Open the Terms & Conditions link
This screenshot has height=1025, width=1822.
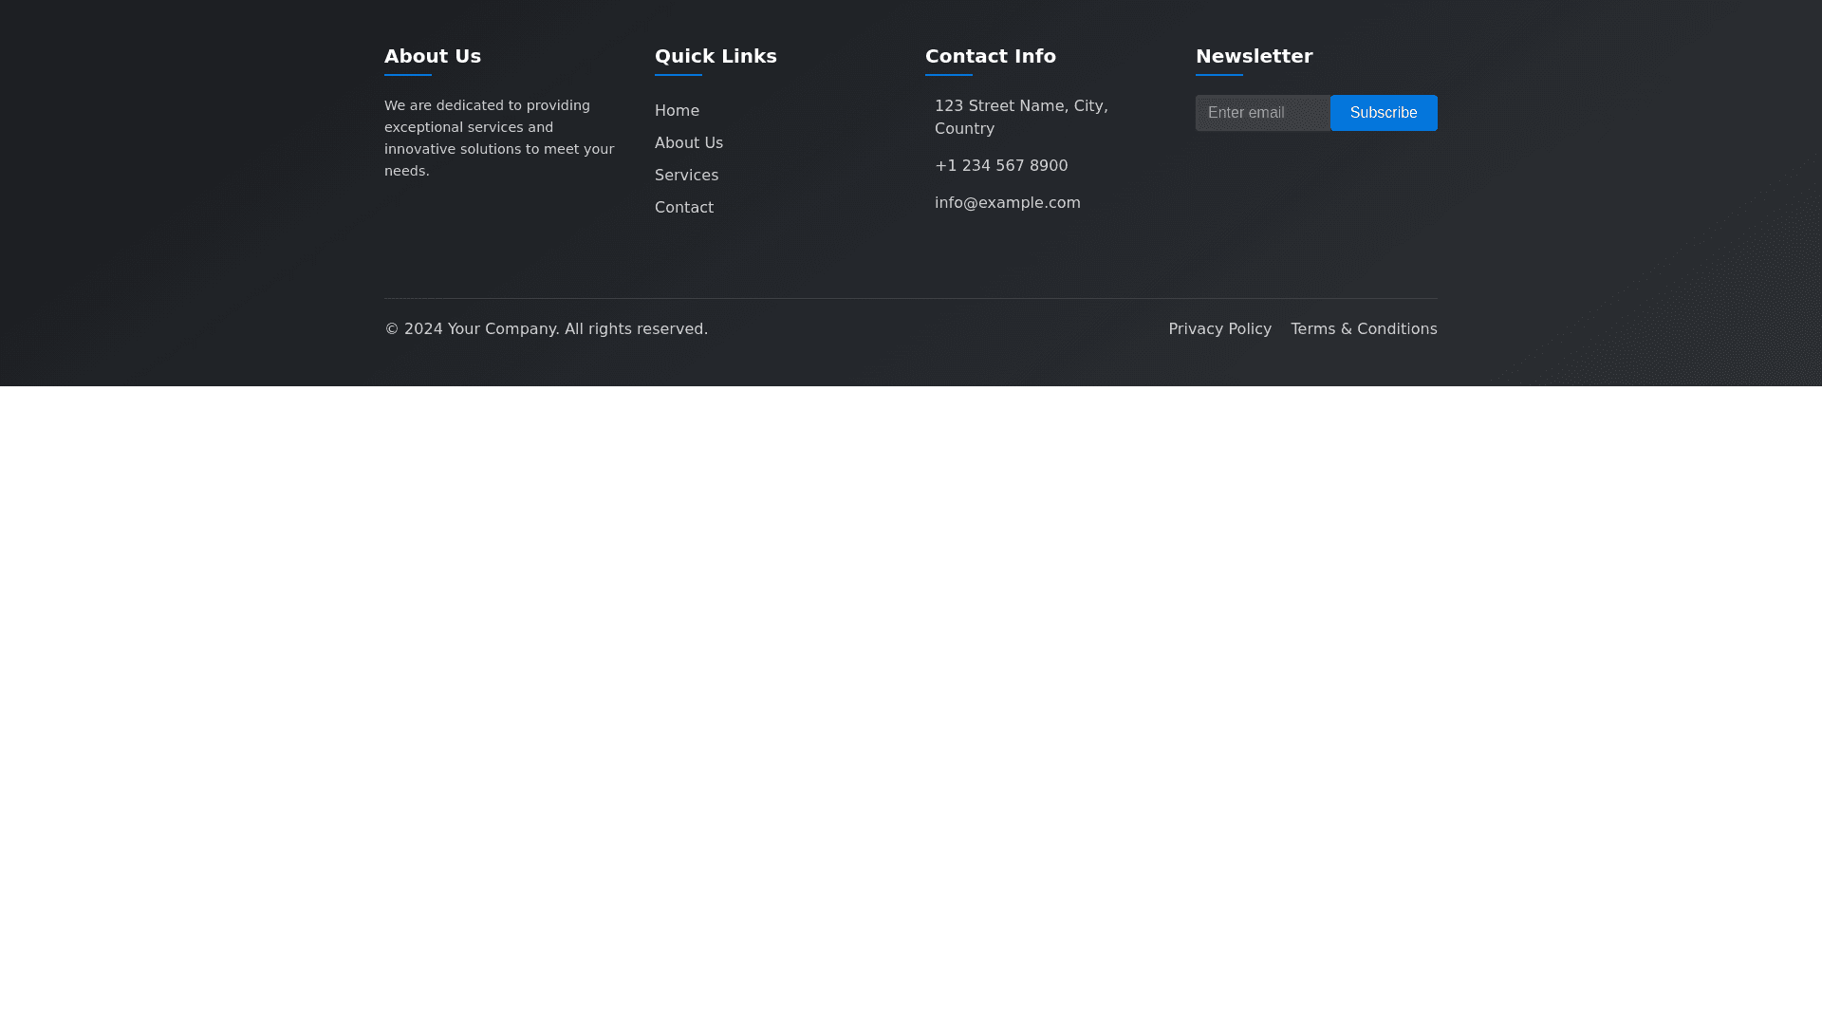pyautogui.click(x=1363, y=329)
